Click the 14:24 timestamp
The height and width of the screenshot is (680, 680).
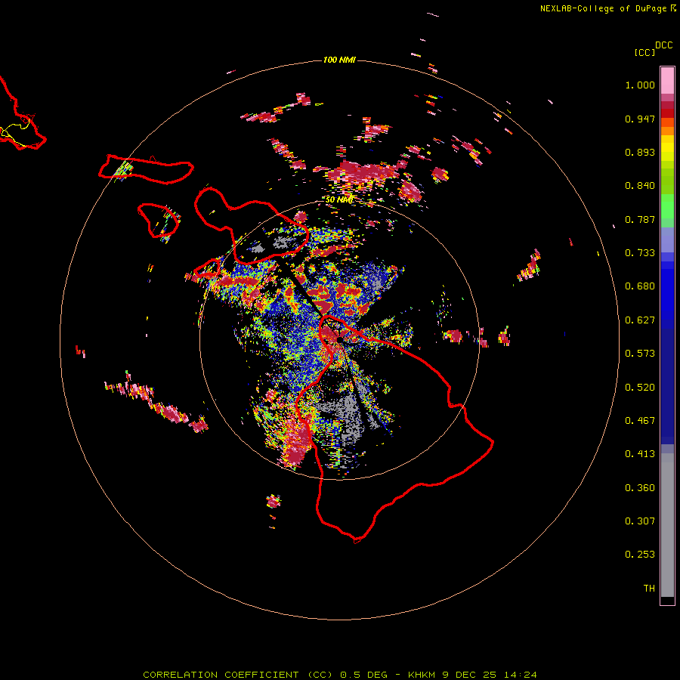[521, 675]
